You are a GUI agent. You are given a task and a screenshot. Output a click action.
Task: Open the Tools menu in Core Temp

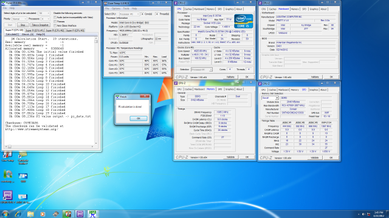126,8
